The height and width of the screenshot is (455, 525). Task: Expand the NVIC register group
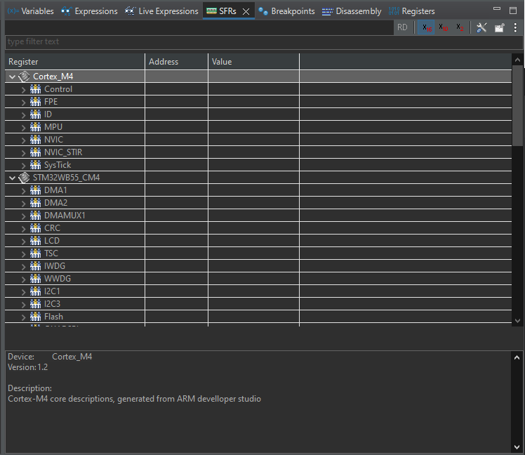pos(23,140)
